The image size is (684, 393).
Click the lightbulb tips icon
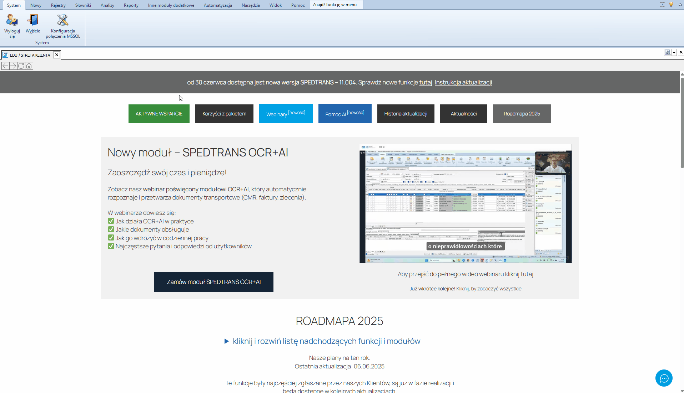671,5
